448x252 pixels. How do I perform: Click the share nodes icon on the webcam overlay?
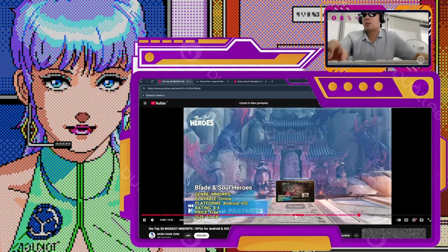[357, 18]
